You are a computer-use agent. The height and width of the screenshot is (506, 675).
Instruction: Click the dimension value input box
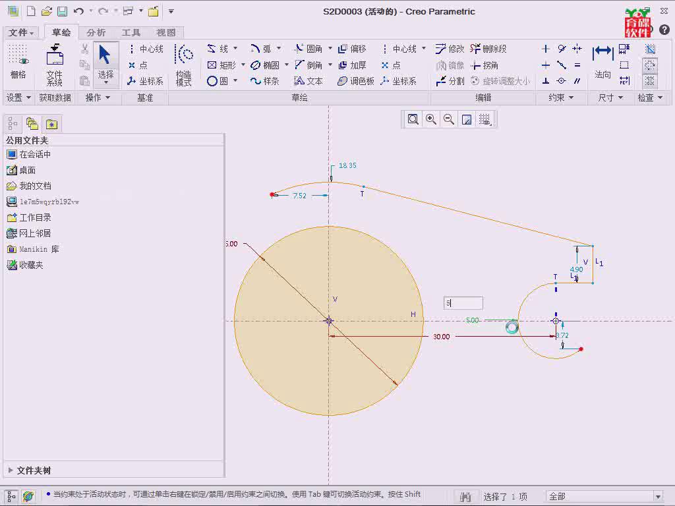(463, 303)
